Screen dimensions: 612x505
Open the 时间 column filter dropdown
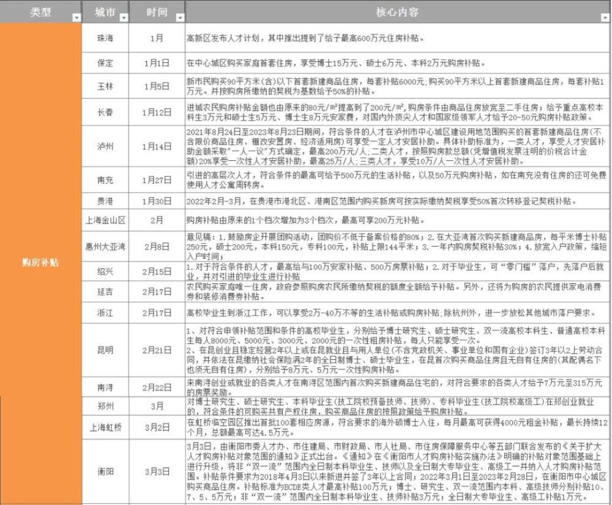[x=180, y=18]
